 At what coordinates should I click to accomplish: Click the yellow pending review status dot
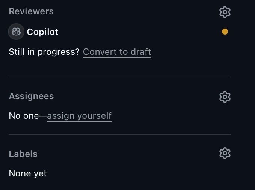pos(225,32)
